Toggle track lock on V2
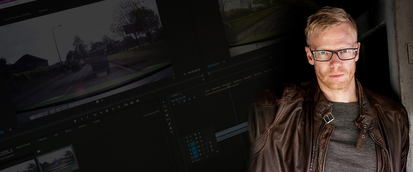This screenshot has height=172, width=413. pos(188,141)
